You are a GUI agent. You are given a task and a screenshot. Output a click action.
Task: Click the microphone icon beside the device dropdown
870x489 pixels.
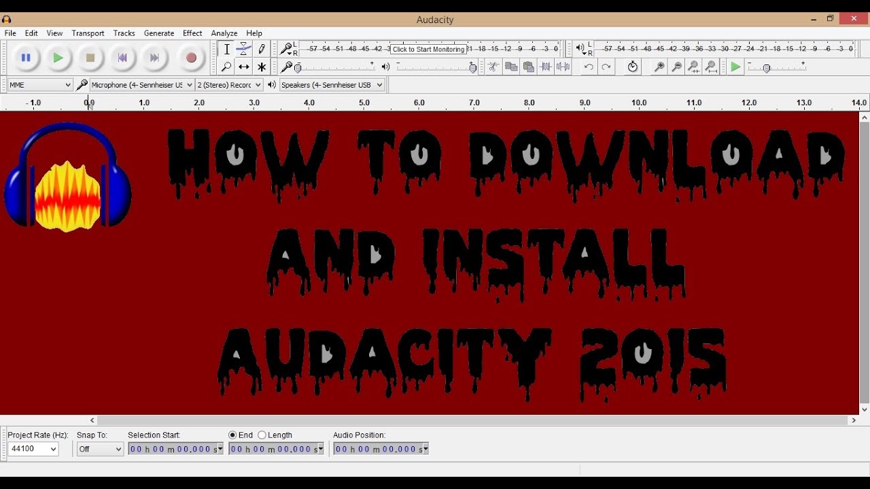82,85
